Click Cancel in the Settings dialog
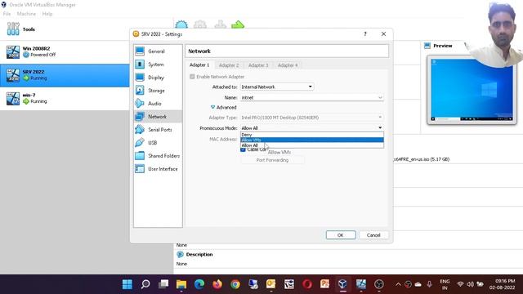 [373, 235]
